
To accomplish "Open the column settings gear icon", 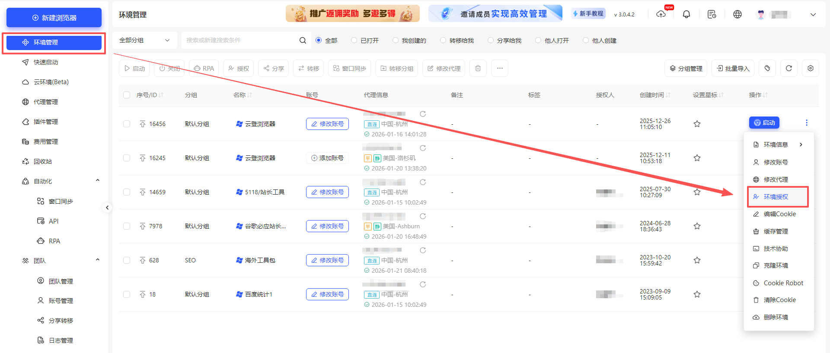I will (811, 68).
